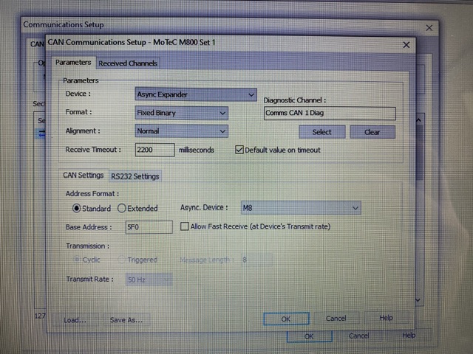The height and width of the screenshot is (354, 473).
Task: Click OK in background Communications Setup window
Action: coord(310,336)
